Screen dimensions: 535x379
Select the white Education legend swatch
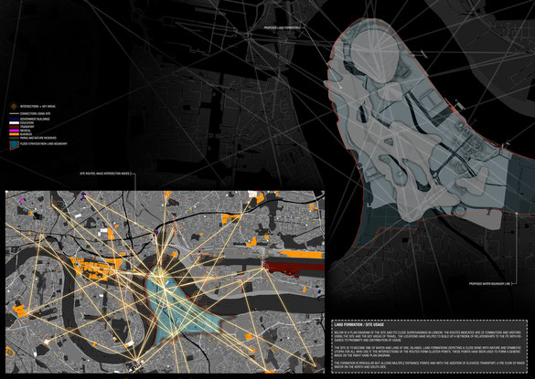[x=14, y=122]
